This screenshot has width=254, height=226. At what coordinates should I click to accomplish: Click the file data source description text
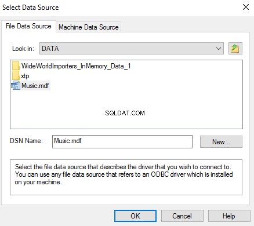(124, 174)
